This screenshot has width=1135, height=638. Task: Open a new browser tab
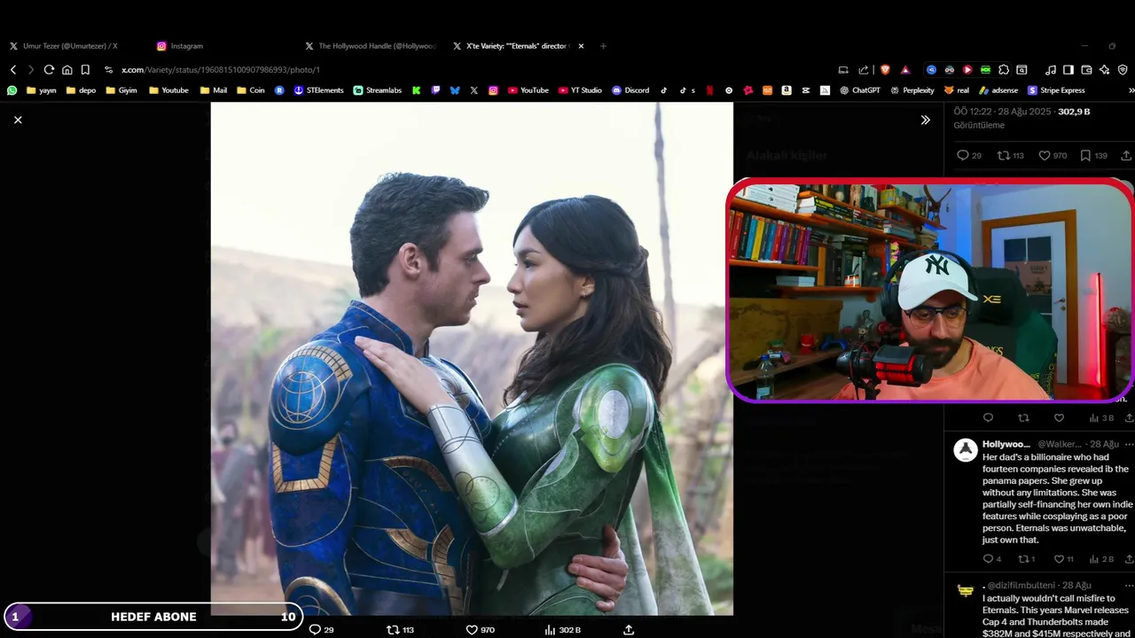603,45
